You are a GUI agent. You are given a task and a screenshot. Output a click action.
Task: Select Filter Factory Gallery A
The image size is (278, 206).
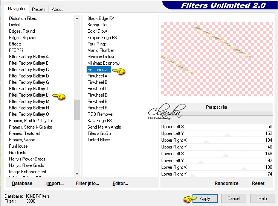pyautogui.click(x=29, y=57)
